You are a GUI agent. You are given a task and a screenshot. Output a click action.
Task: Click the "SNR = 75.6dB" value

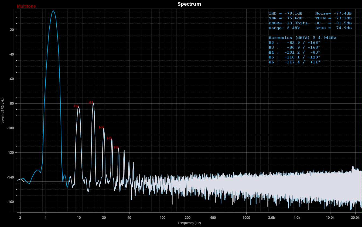[x=285, y=18]
